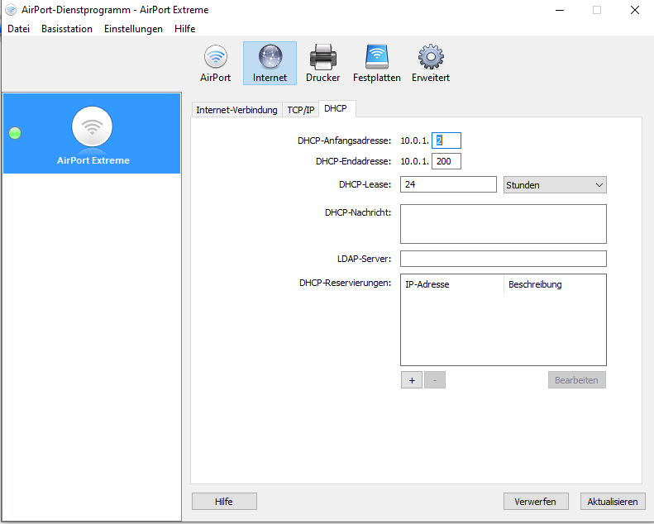
Task: Add a DHCP reservation with plus button
Action: 412,379
